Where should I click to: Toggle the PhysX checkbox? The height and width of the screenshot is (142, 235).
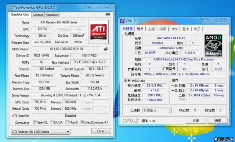click(67, 122)
